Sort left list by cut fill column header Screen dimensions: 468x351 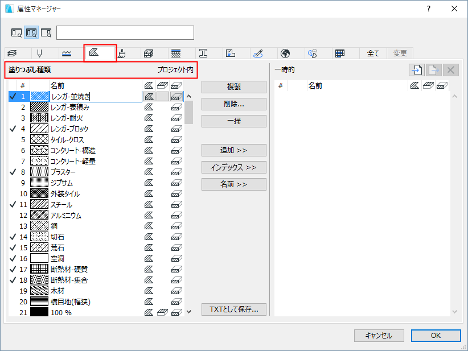(x=176, y=86)
